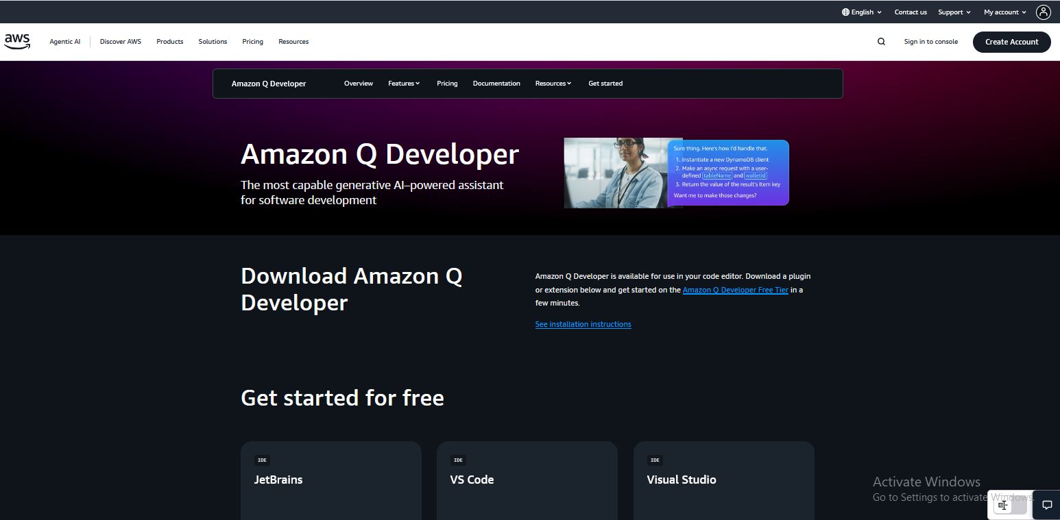Image resolution: width=1060 pixels, height=520 pixels.
Task: Follow the See installation instructions link
Action: pyautogui.click(x=583, y=323)
